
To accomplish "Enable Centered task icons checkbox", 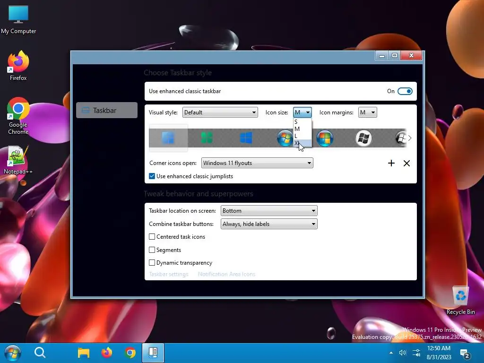I will coord(152,236).
